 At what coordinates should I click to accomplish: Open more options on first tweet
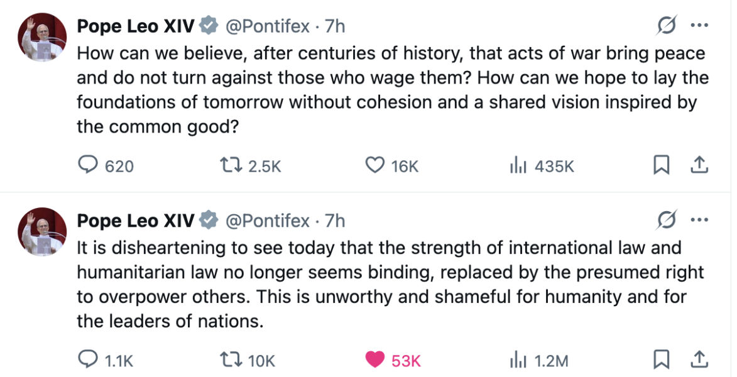(x=699, y=26)
